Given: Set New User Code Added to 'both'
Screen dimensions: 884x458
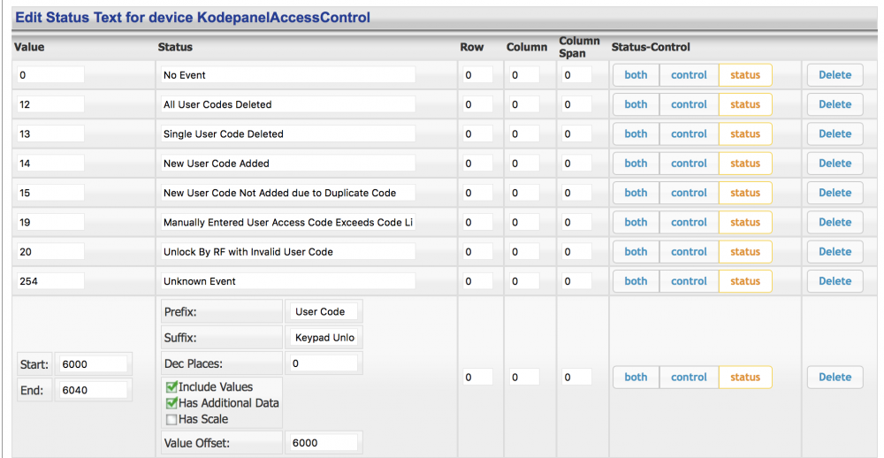Looking at the screenshot, I should [636, 164].
